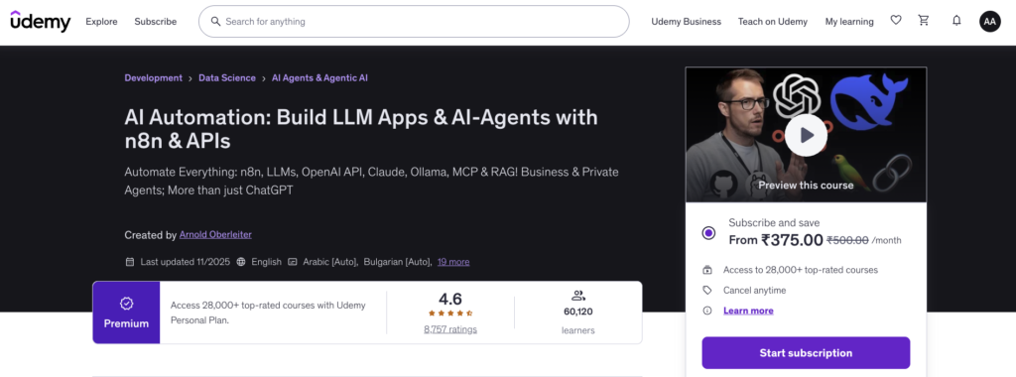Open the shopping cart icon
Image resolution: width=1016 pixels, height=377 pixels.
924,21
